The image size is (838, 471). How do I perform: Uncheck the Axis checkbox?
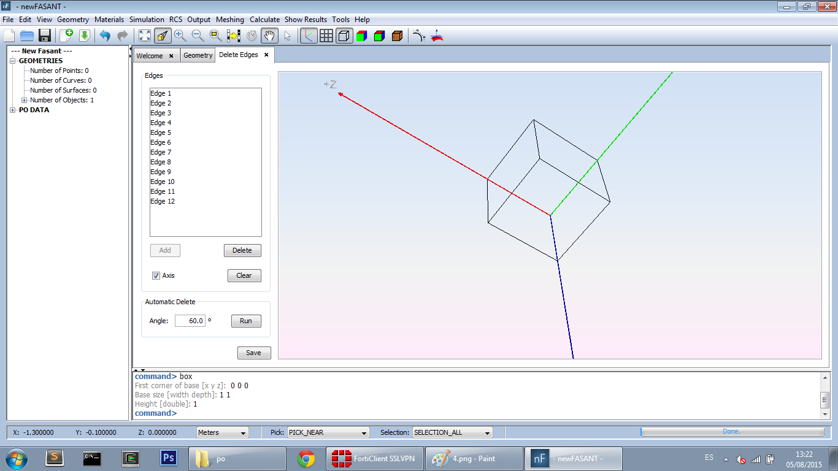click(156, 275)
